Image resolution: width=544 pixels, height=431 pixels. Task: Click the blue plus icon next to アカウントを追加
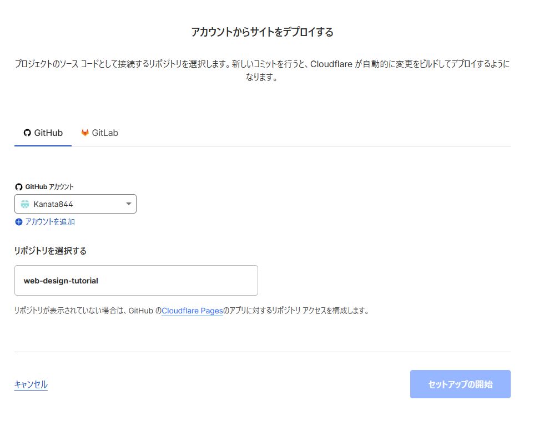pos(18,221)
